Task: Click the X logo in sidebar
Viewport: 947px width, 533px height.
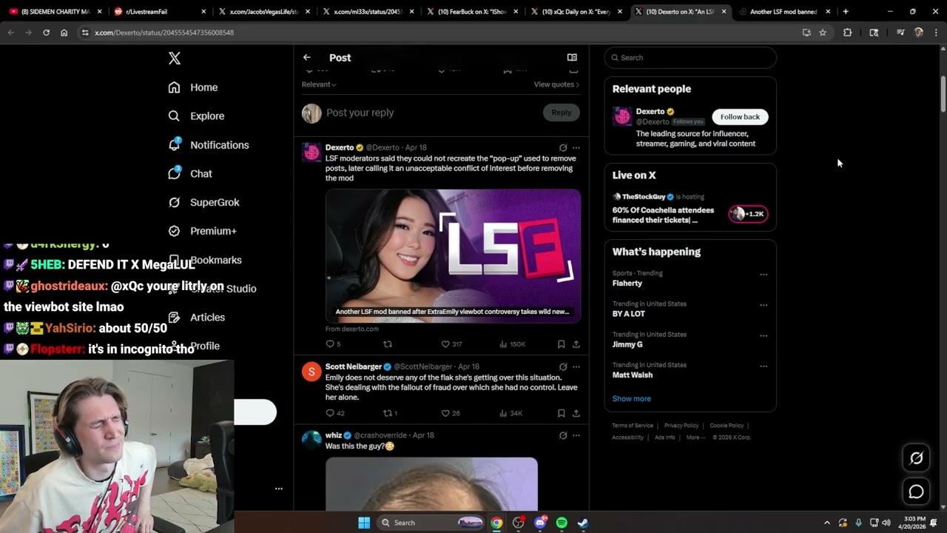Action: pos(174,58)
